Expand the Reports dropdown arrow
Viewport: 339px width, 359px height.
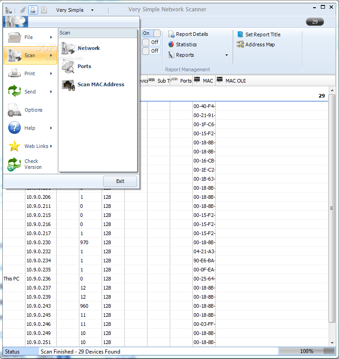(x=226, y=55)
